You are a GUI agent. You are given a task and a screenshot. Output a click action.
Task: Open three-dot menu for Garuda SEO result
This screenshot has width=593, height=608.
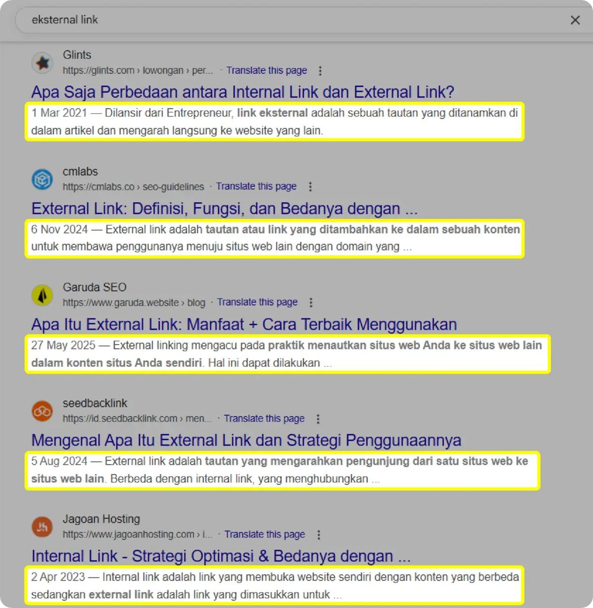coord(311,303)
